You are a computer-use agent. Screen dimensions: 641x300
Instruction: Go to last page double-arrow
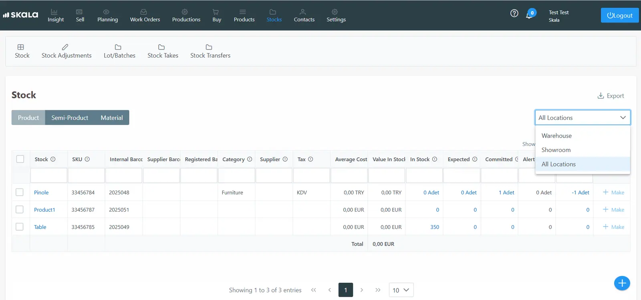tap(378, 290)
